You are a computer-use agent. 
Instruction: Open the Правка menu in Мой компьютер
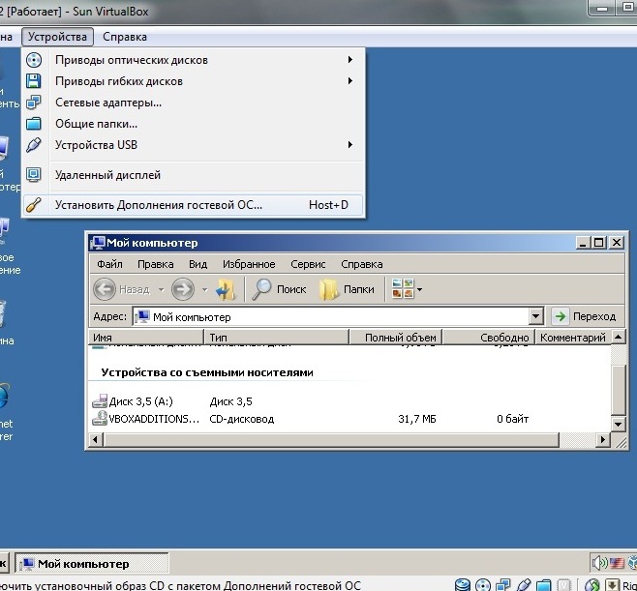pyautogui.click(x=156, y=264)
